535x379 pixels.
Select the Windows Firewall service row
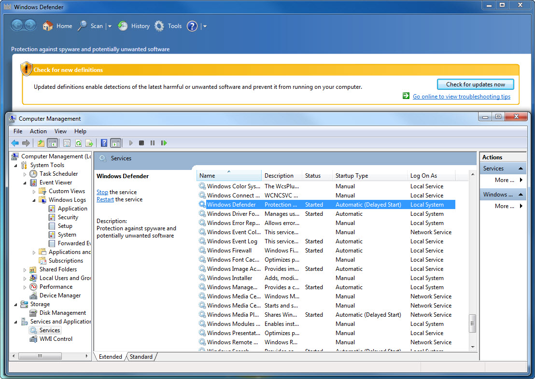click(326, 251)
